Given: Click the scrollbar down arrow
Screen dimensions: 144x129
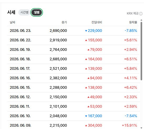Looking at the screenshot, I should coord(141,128).
